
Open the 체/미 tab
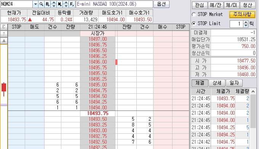tap(232, 5)
